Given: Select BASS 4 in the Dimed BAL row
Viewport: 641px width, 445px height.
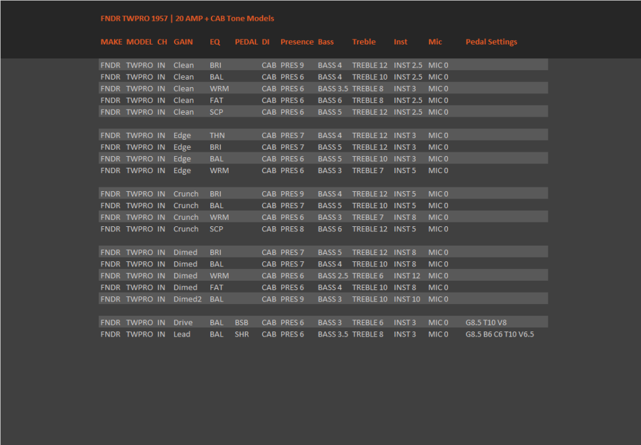Looking at the screenshot, I should (x=330, y=264).
